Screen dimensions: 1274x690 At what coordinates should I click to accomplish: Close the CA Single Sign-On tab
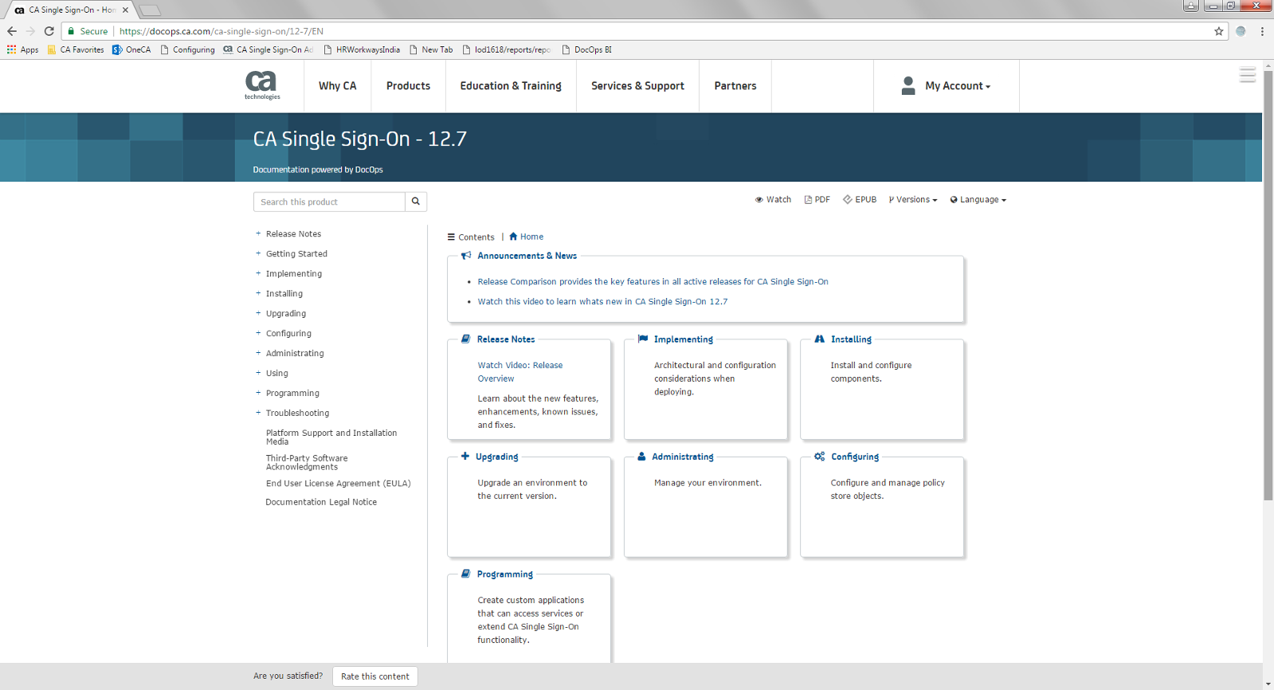(125, 10)
